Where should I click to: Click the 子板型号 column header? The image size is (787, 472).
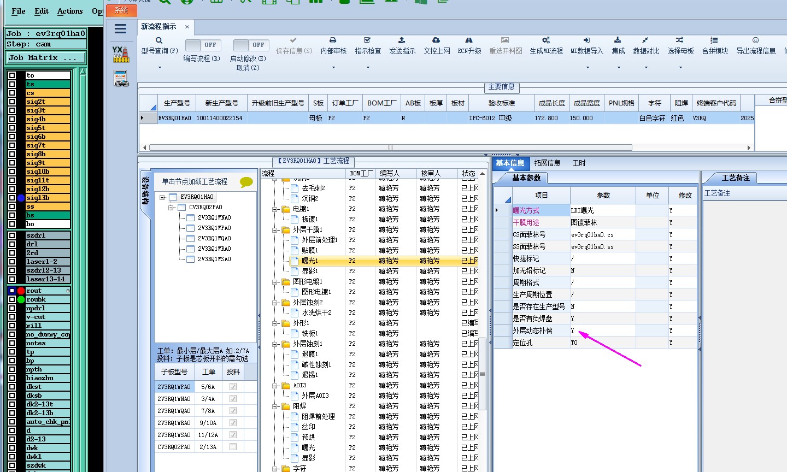pyautogui.click(x=174, y=371)
